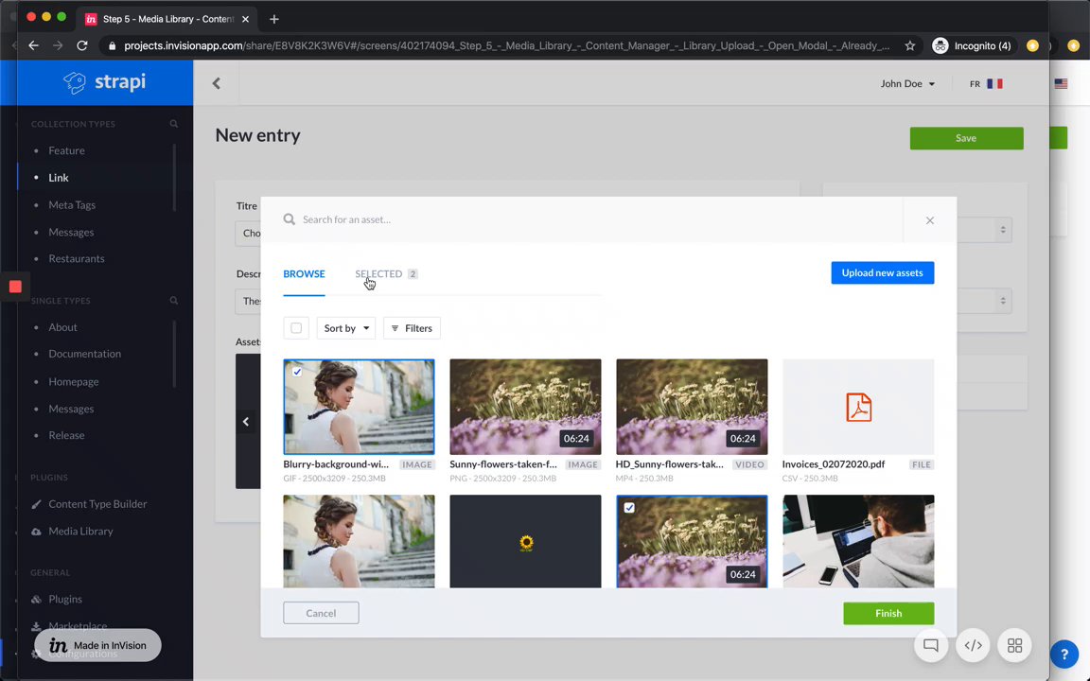Image resolution: width=1090 pixels, height=681 pixels.
Task: Click the Invoices_02072020.pdf file name
Action: pyautogui.click(x=834, y=464)
